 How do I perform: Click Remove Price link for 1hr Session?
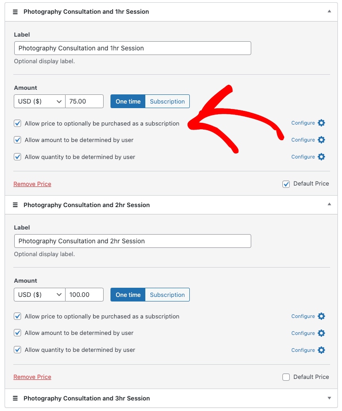(x=32, y=184)
